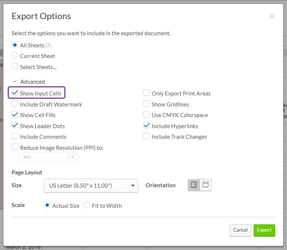Close the Export Options dialog
The image size is (287, 250).
coord(272,16)
